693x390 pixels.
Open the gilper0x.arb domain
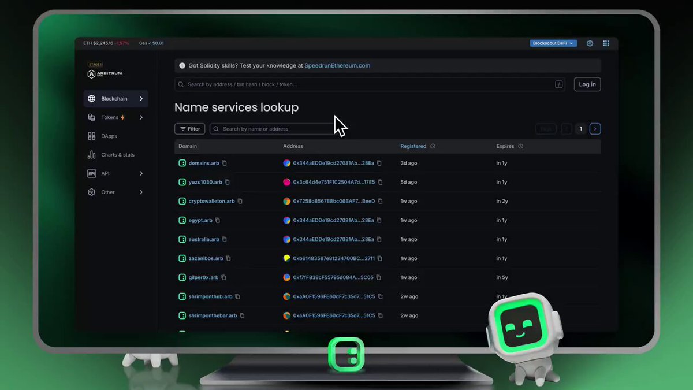pyautogui.click(x=204, y=277)
